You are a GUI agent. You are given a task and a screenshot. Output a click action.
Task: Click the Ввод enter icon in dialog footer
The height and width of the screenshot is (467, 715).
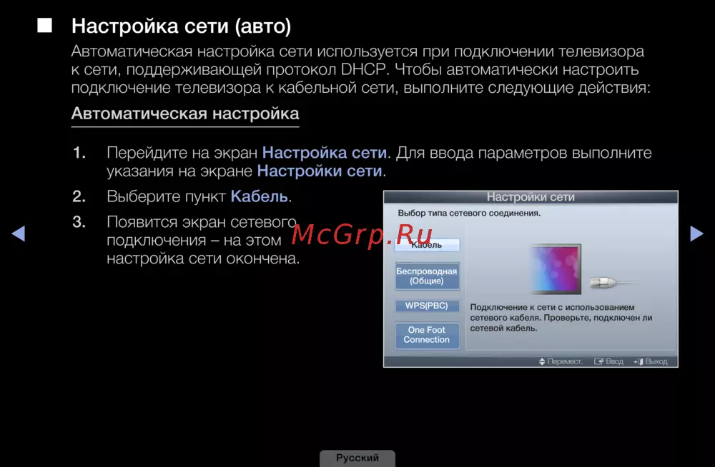[598, 362]
